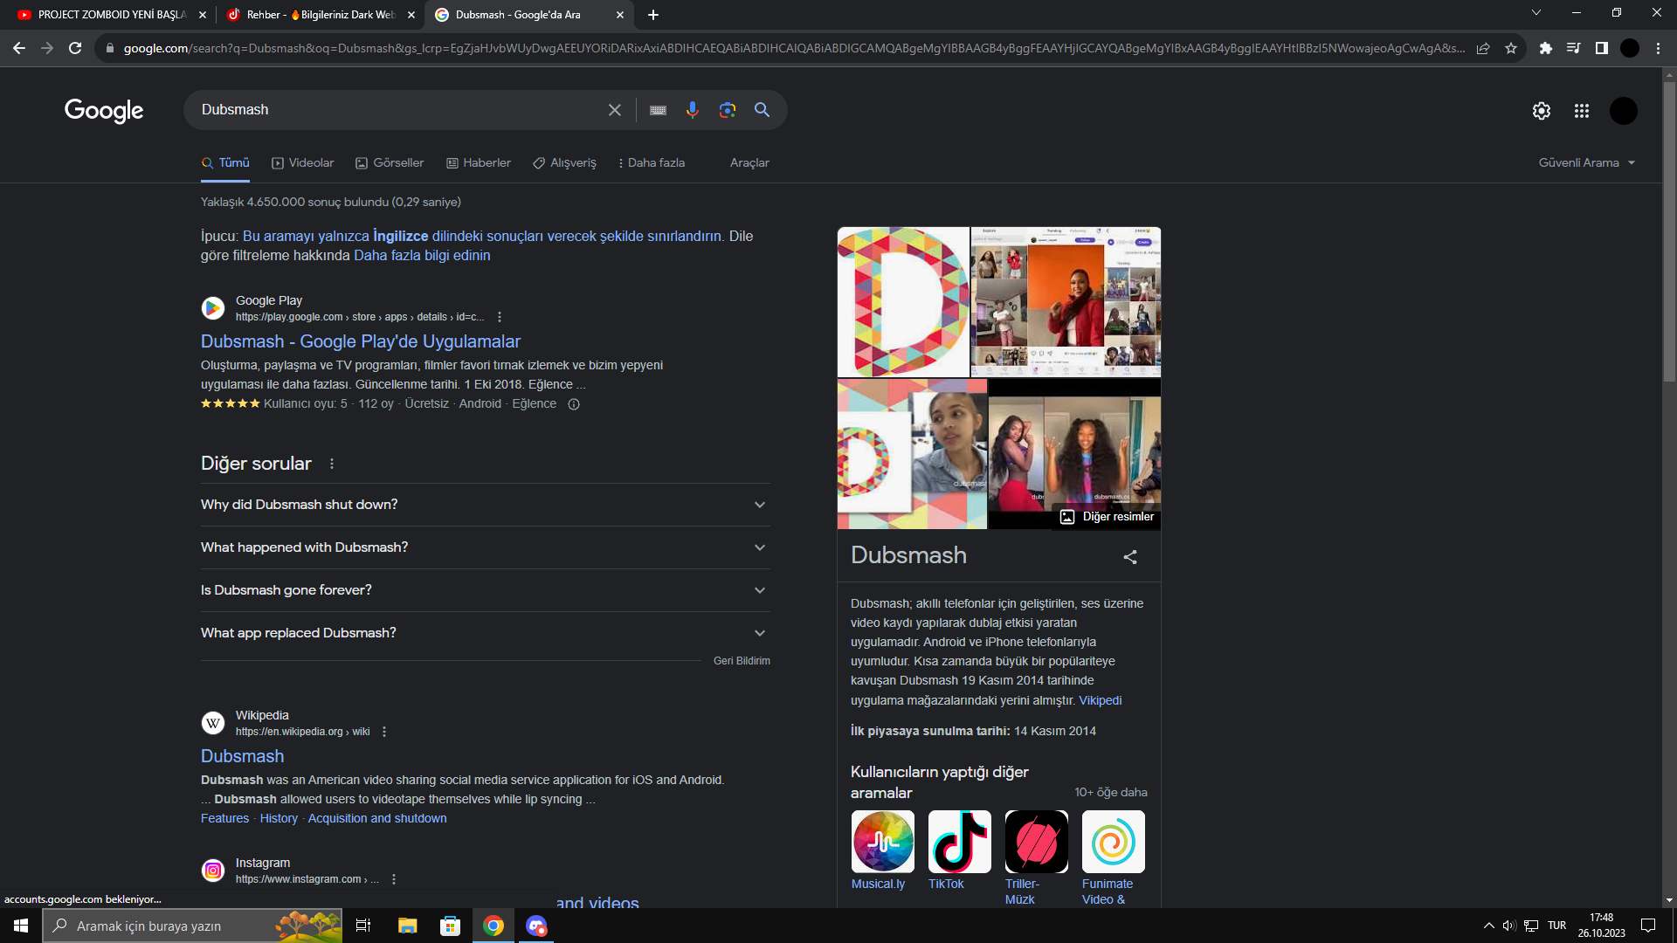Screen dimensions: 1677x943
Task: Open the Triller related search
Action: tap(1036, 857)
